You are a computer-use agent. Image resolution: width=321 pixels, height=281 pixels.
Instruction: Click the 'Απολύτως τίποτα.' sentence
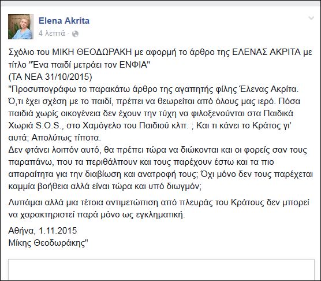click(x=66, y=138)
